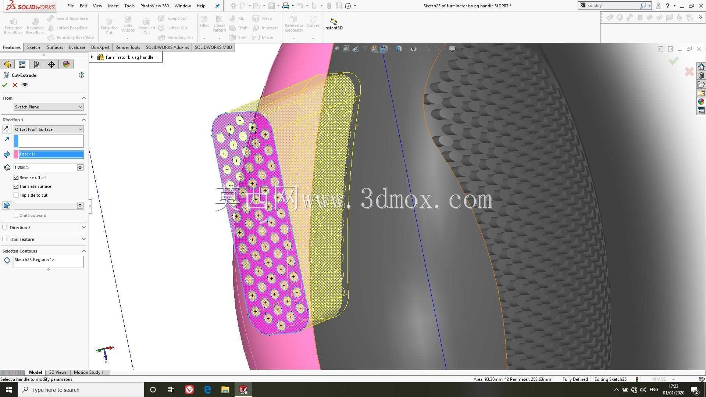Click the Print toolbar icon
The image size is (706, 397).
click(x=285, y=6)
